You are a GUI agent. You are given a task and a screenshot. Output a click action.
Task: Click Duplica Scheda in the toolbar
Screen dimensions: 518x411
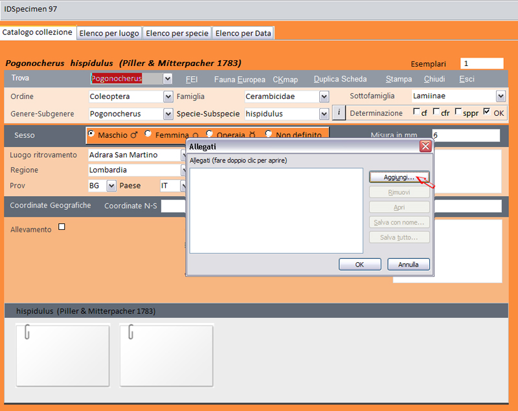(x=340, y=79)
